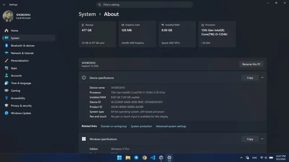Viewport: 289px width, 162px height.
Task: Click the Windows Update sync icon
Action: click(x=7, y=113)
